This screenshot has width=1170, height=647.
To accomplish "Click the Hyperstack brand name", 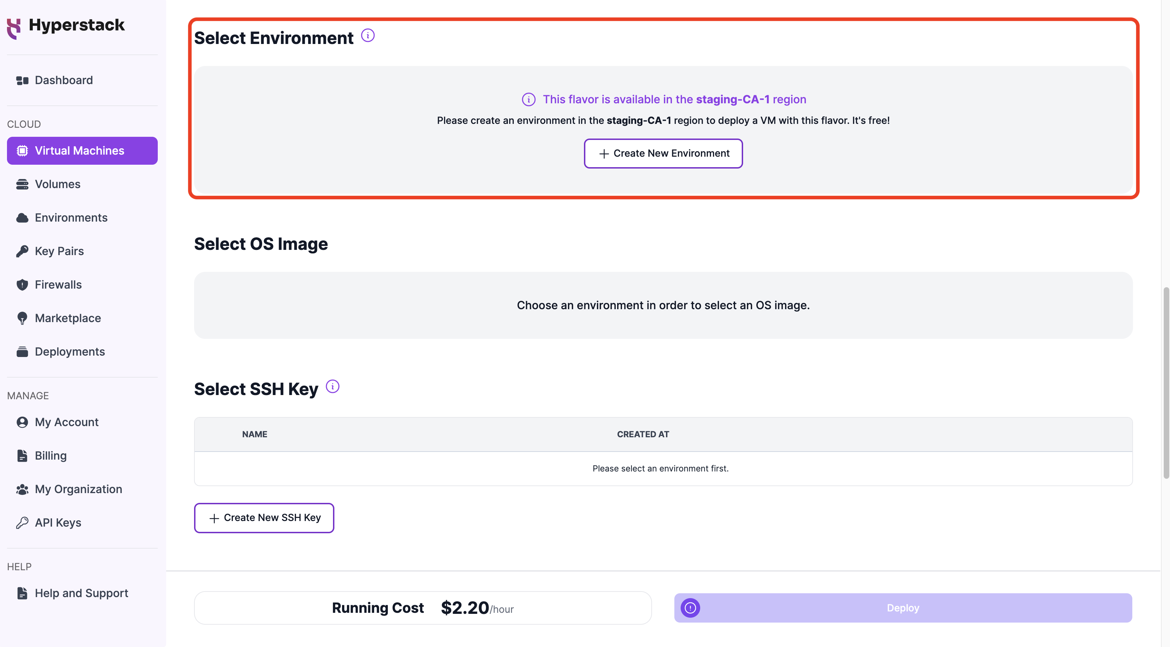I will [77, 25].
